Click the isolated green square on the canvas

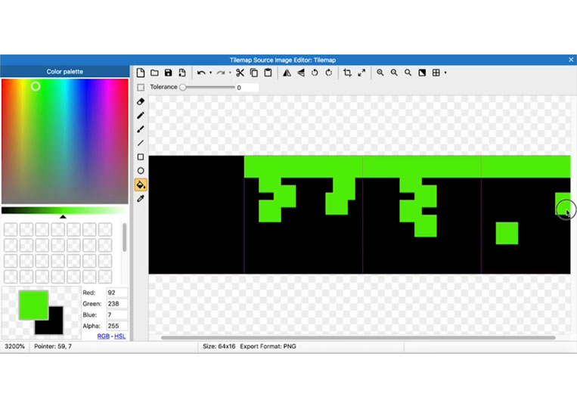(507, 233)
